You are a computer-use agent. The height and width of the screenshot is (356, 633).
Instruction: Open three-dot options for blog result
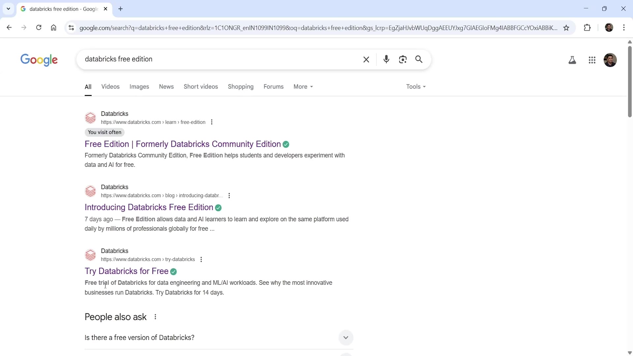point(230,196)
